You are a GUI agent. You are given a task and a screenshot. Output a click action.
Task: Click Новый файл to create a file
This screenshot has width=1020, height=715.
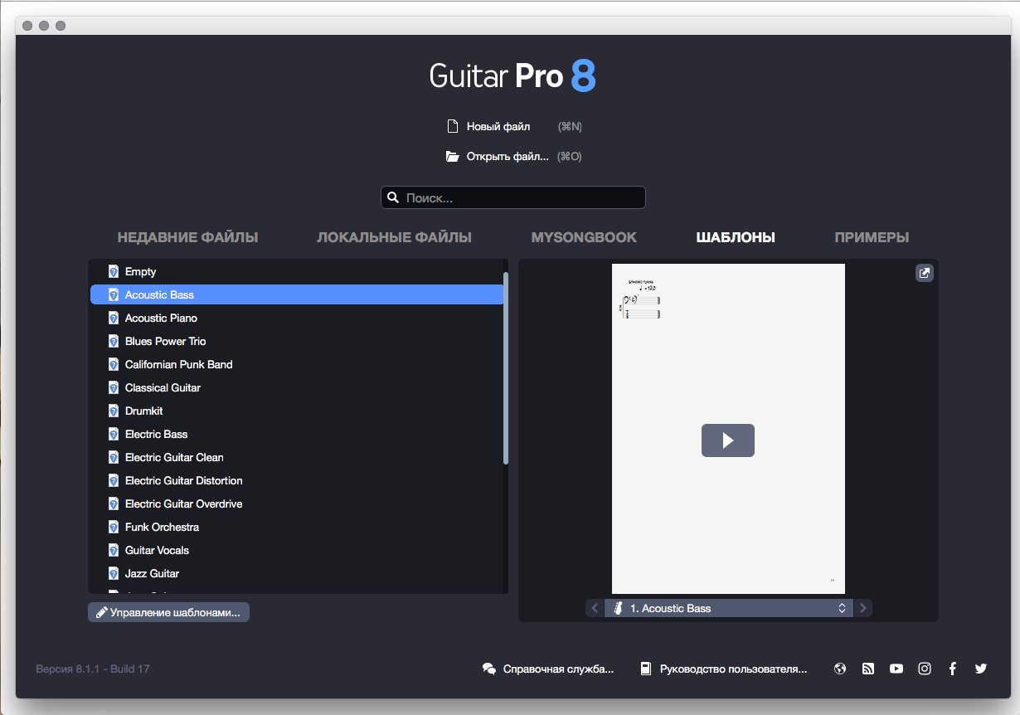[x=498, y=127]
